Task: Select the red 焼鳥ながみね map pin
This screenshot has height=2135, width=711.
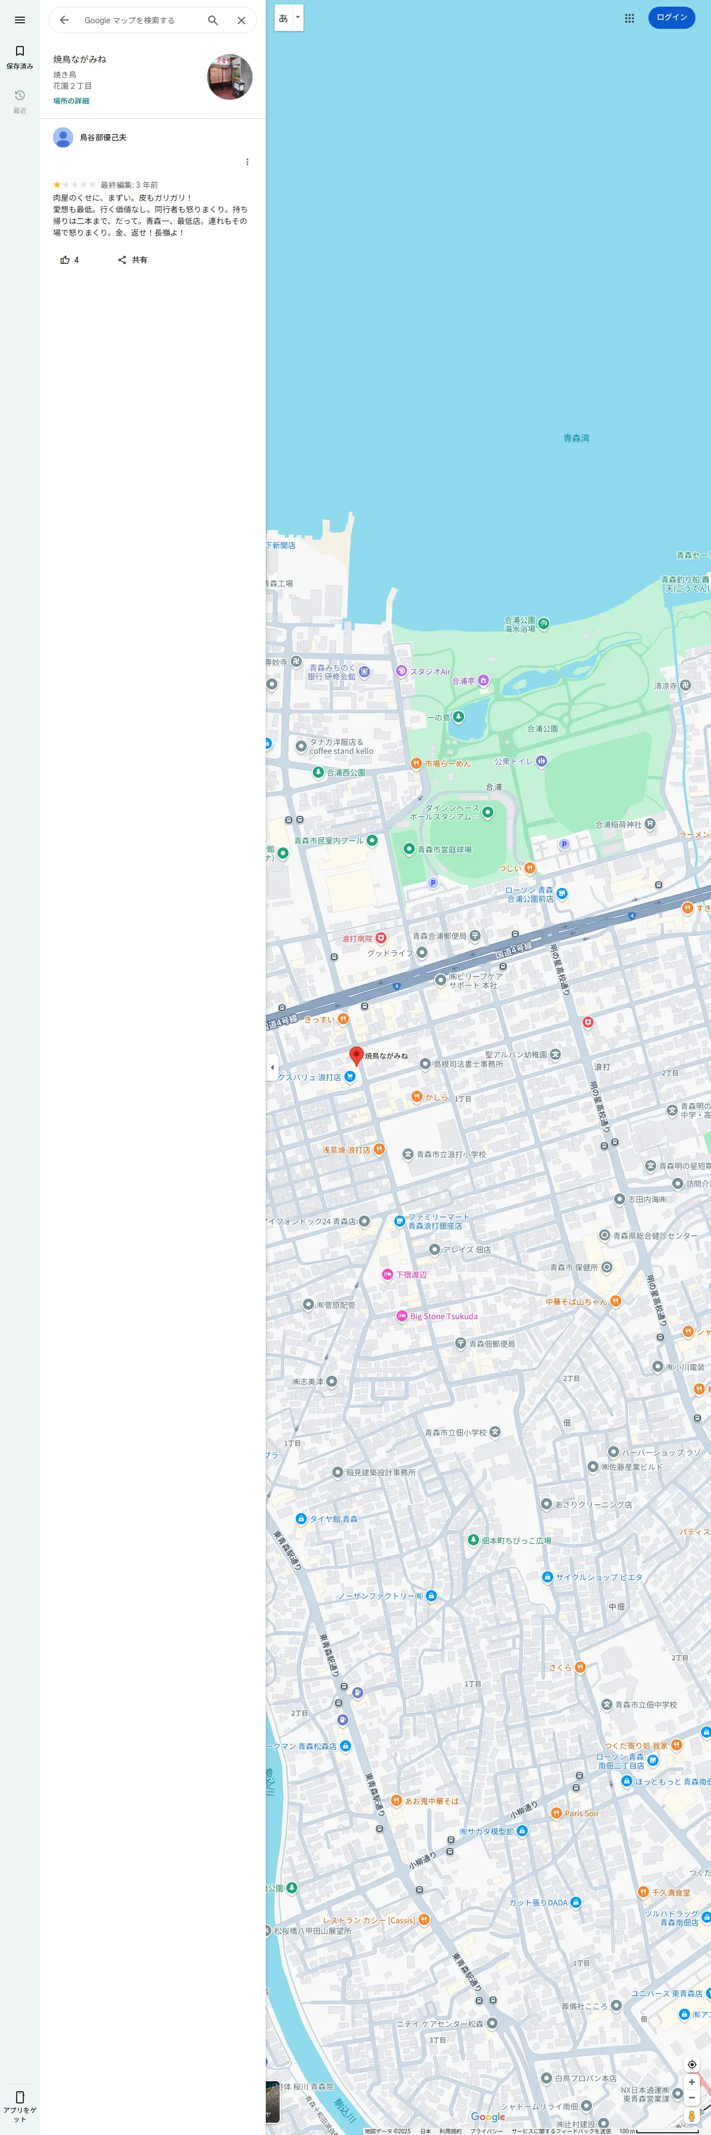Action: 357,1055
